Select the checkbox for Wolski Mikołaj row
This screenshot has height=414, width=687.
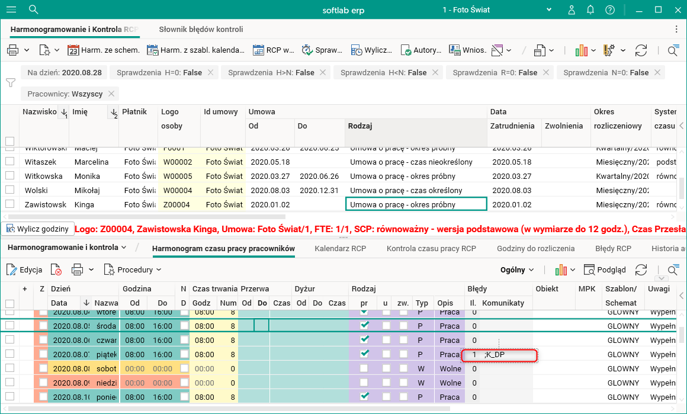click(x=9, y=190)
